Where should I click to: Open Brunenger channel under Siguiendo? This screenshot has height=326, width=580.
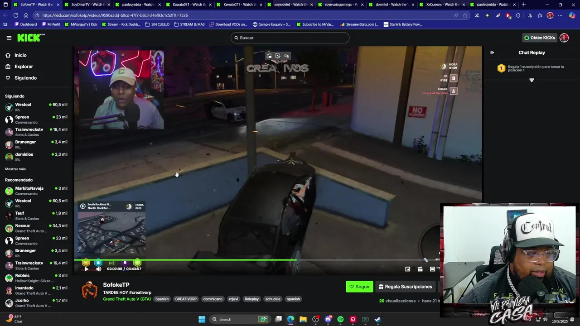36,144
